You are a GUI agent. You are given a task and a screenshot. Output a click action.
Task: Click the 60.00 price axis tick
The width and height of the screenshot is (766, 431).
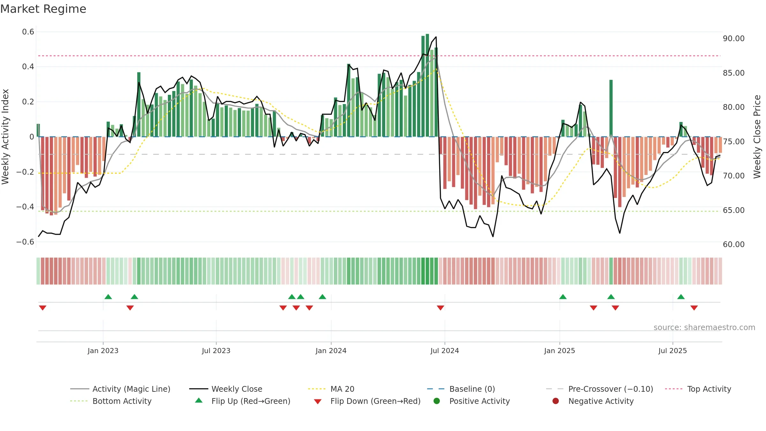pyautogui.click(x=734, y=245)
